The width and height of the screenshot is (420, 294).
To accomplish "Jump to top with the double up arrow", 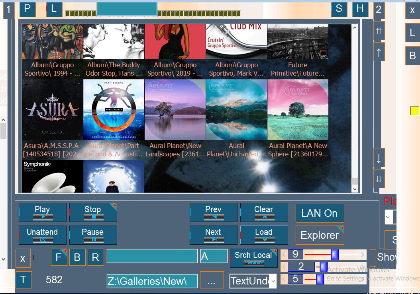I will (379, 31).
